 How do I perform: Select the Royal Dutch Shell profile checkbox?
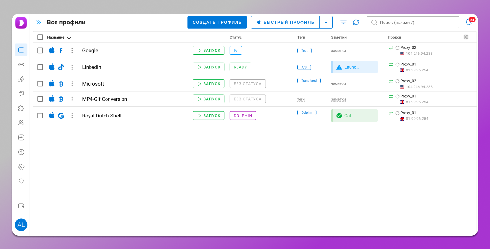40,116
